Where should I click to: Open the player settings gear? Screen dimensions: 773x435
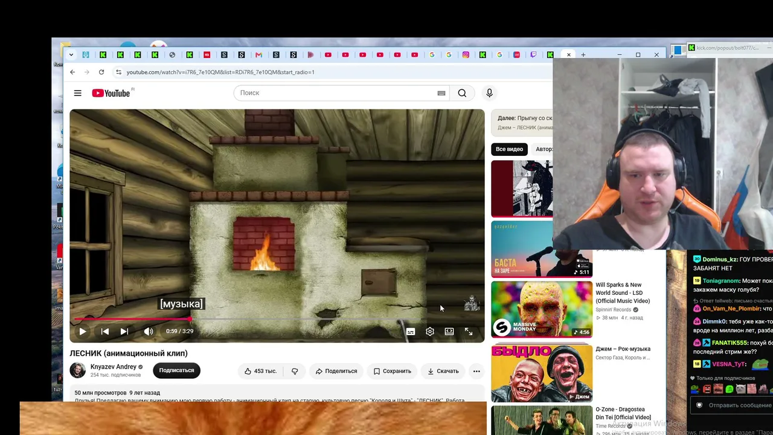tap(430, 332)
